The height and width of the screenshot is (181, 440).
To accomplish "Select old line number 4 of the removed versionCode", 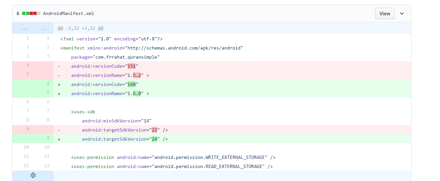I will 27,65.
